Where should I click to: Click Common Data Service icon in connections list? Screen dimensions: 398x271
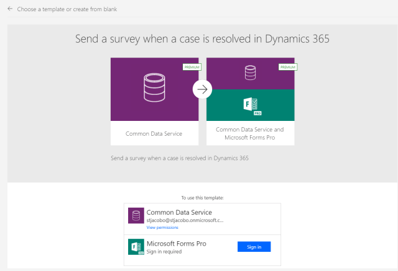(x=136, y=215)
